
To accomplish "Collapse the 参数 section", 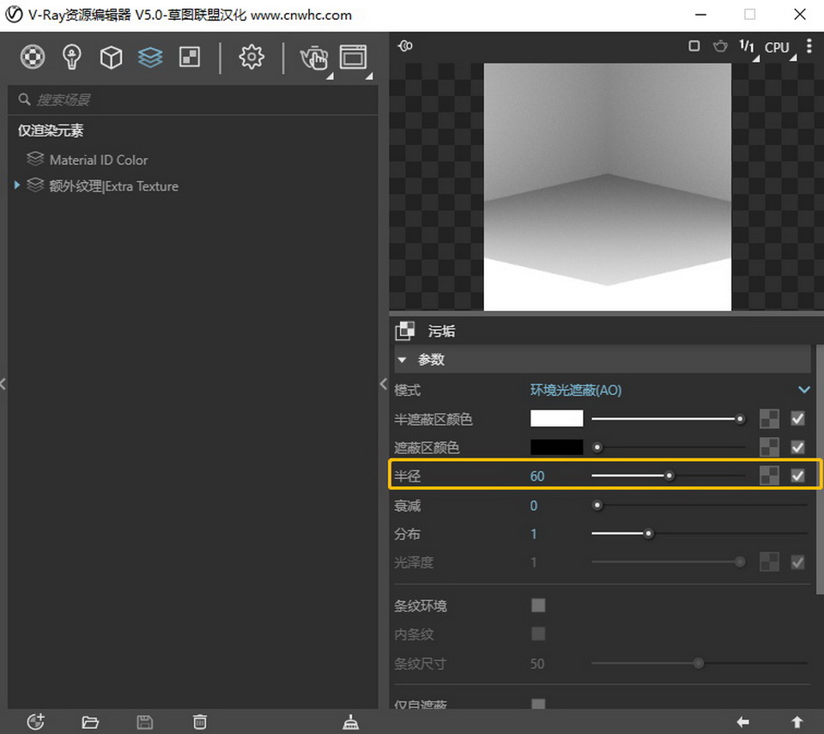I will click(x=402, y=360).
